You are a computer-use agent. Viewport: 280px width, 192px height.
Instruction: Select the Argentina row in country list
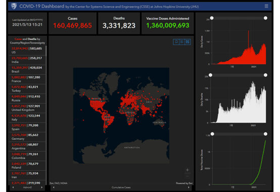[x=27, y=147]
